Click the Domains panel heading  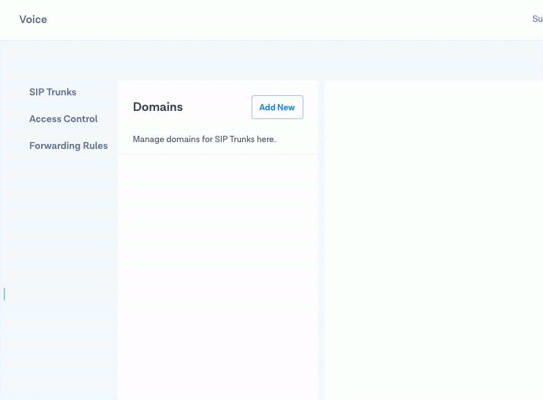pos(158,107)
